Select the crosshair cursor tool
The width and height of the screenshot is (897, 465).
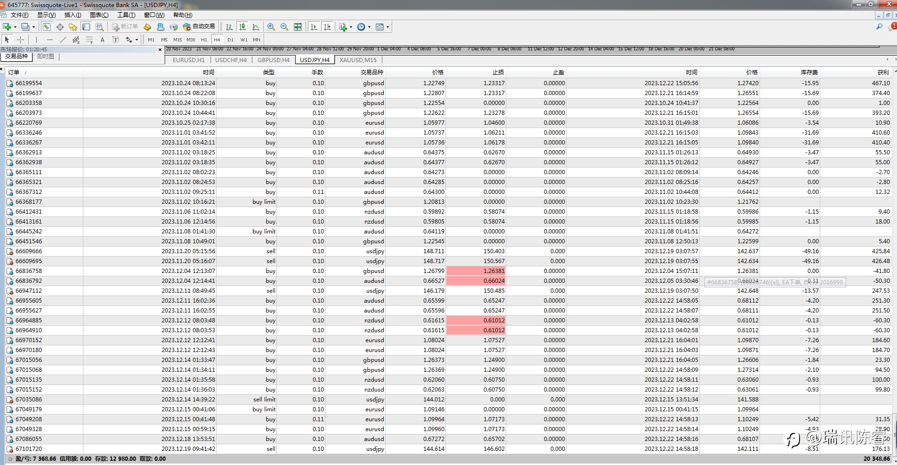(x=20, y=40)
